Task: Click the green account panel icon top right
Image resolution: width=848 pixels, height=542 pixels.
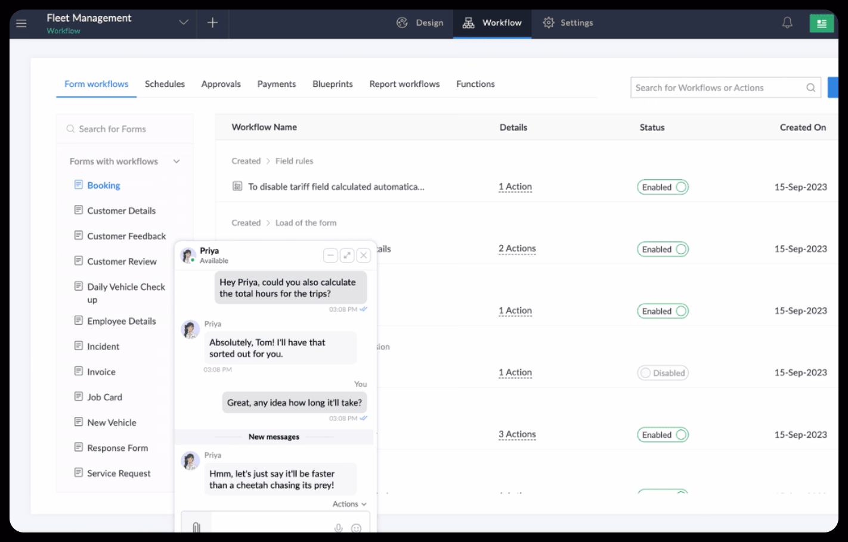Action: 821,23
